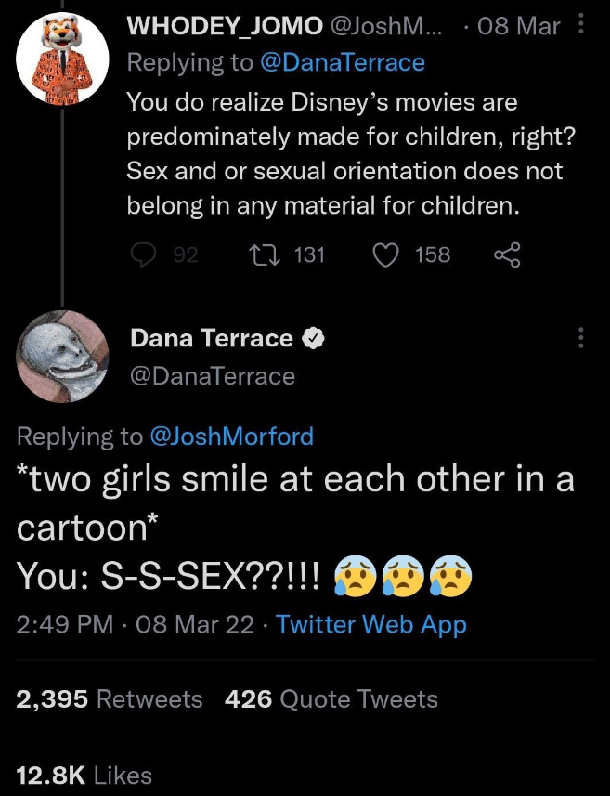Open more options on Dana Terrace's tweet
Viewport: 610px width, 796px height.
click(x=581, y=339)
